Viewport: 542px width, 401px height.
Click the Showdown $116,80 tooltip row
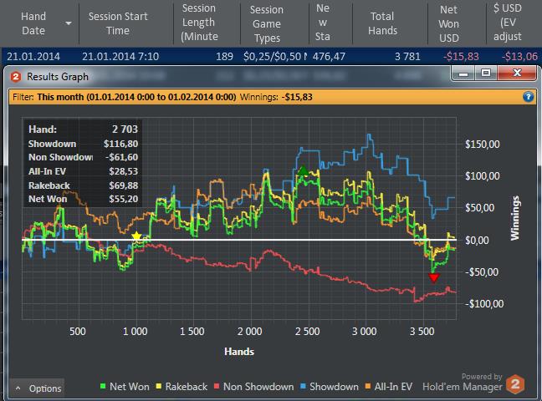click(x=83, y=144)
